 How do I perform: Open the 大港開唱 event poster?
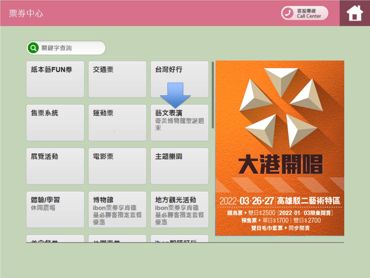[x=280, y=148]
